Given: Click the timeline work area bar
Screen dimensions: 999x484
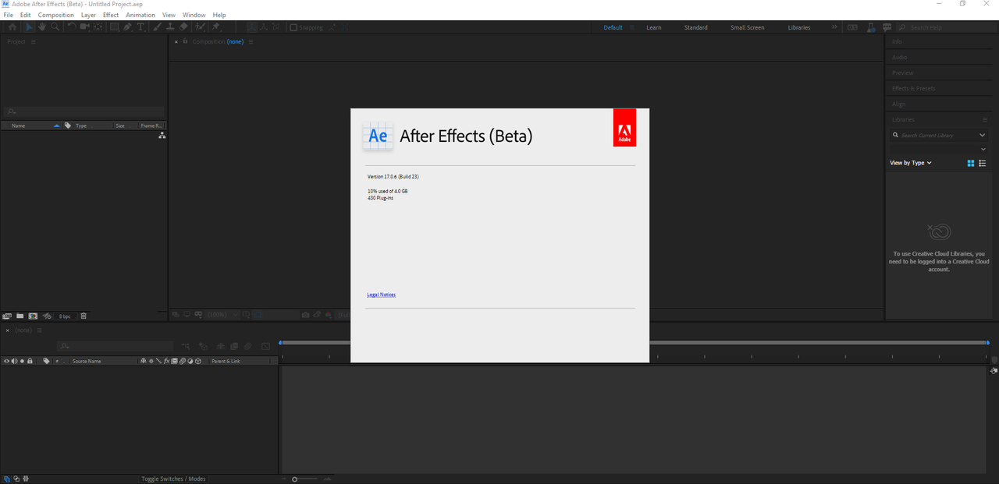Looking at the screenshot, I should pos(634,342).
